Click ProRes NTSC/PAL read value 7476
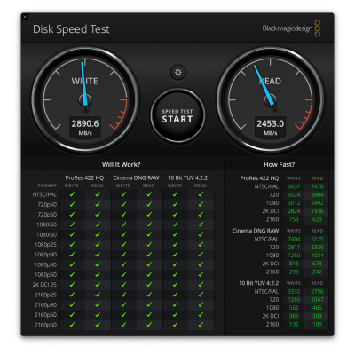 click(x=317, y=186)
